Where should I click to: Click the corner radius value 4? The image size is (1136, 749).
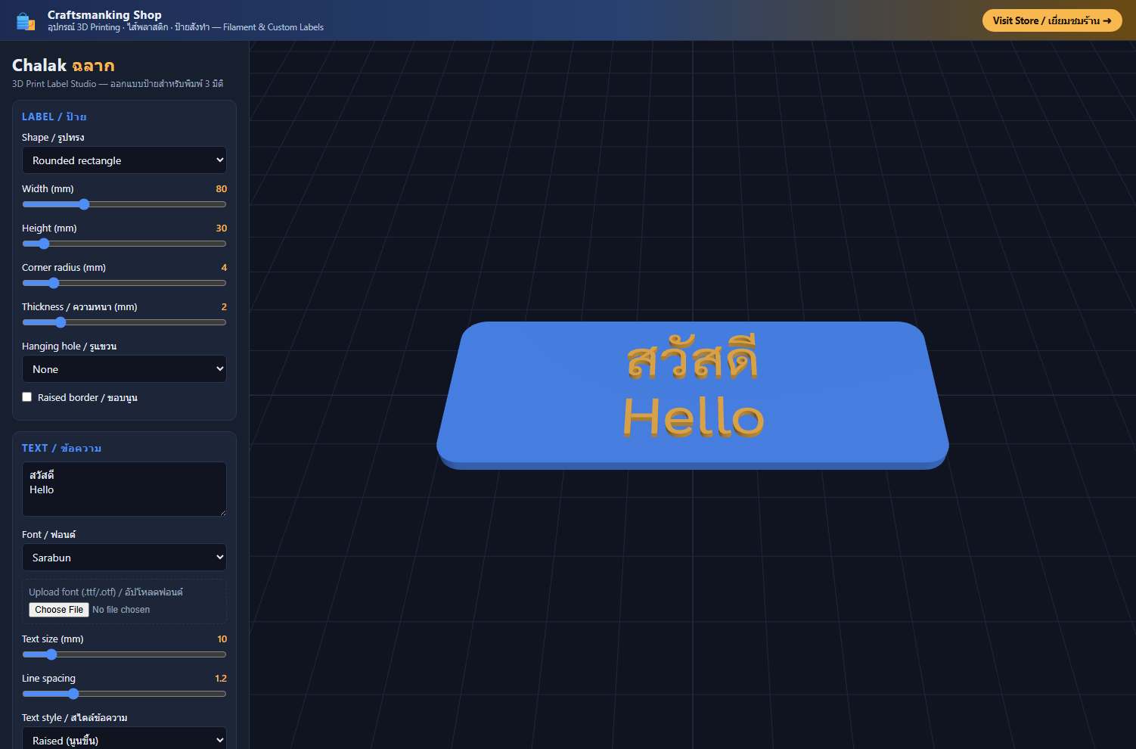click(x=224, y=268)
